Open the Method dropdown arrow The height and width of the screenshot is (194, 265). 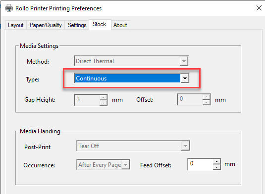[x=184, y=61]
